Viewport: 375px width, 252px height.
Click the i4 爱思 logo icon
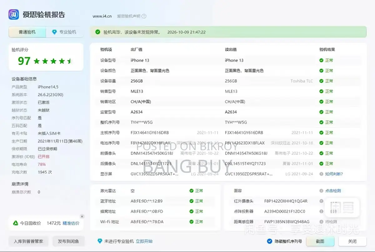(14, 14)
